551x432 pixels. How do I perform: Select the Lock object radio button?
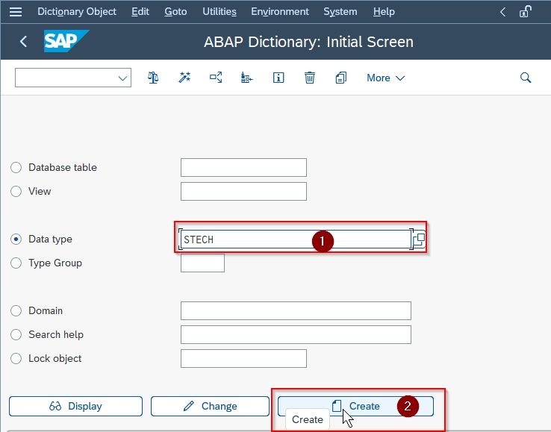pos(16,359)
